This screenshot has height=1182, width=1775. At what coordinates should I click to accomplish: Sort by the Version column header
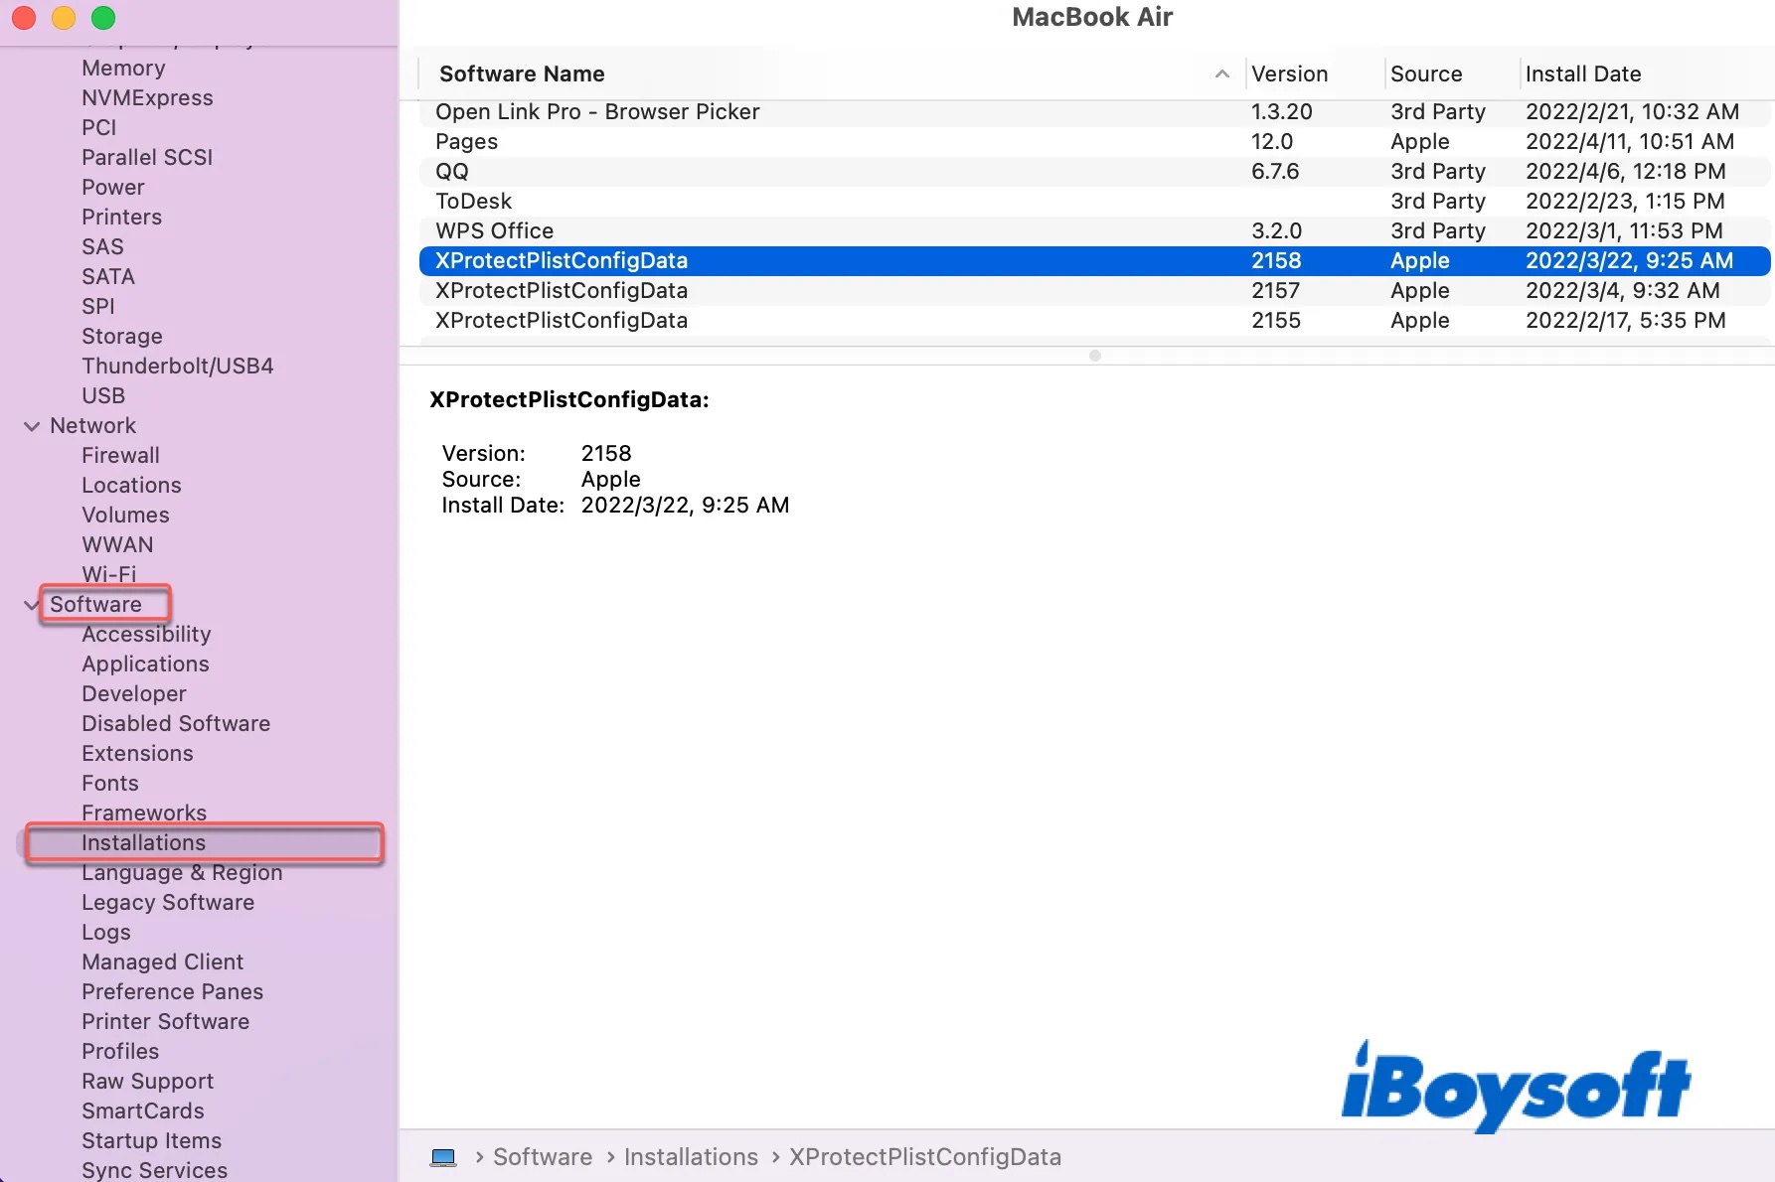pyautogui.click(x=1289, y=74)
